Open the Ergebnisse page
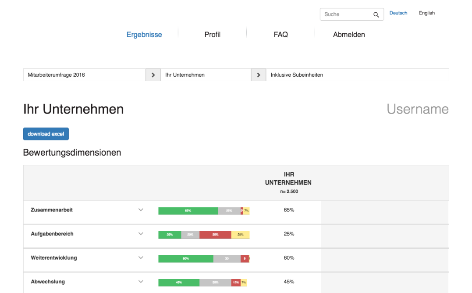472x293 pixels. click(144, 34)
